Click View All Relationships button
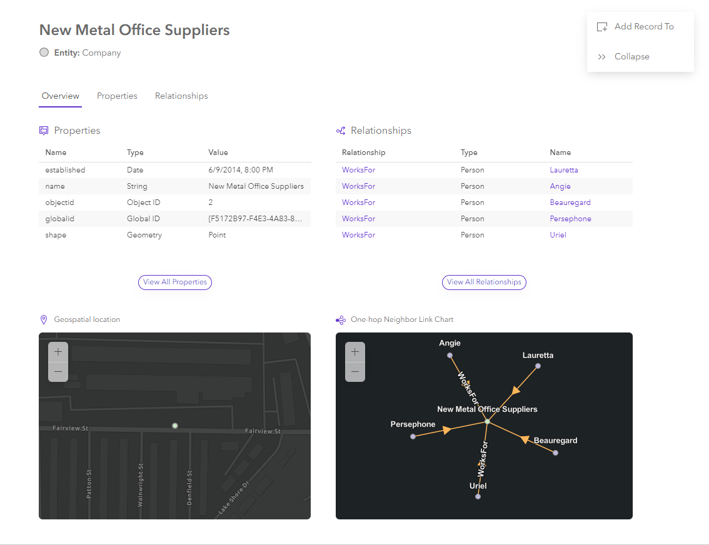 [484, 282]
